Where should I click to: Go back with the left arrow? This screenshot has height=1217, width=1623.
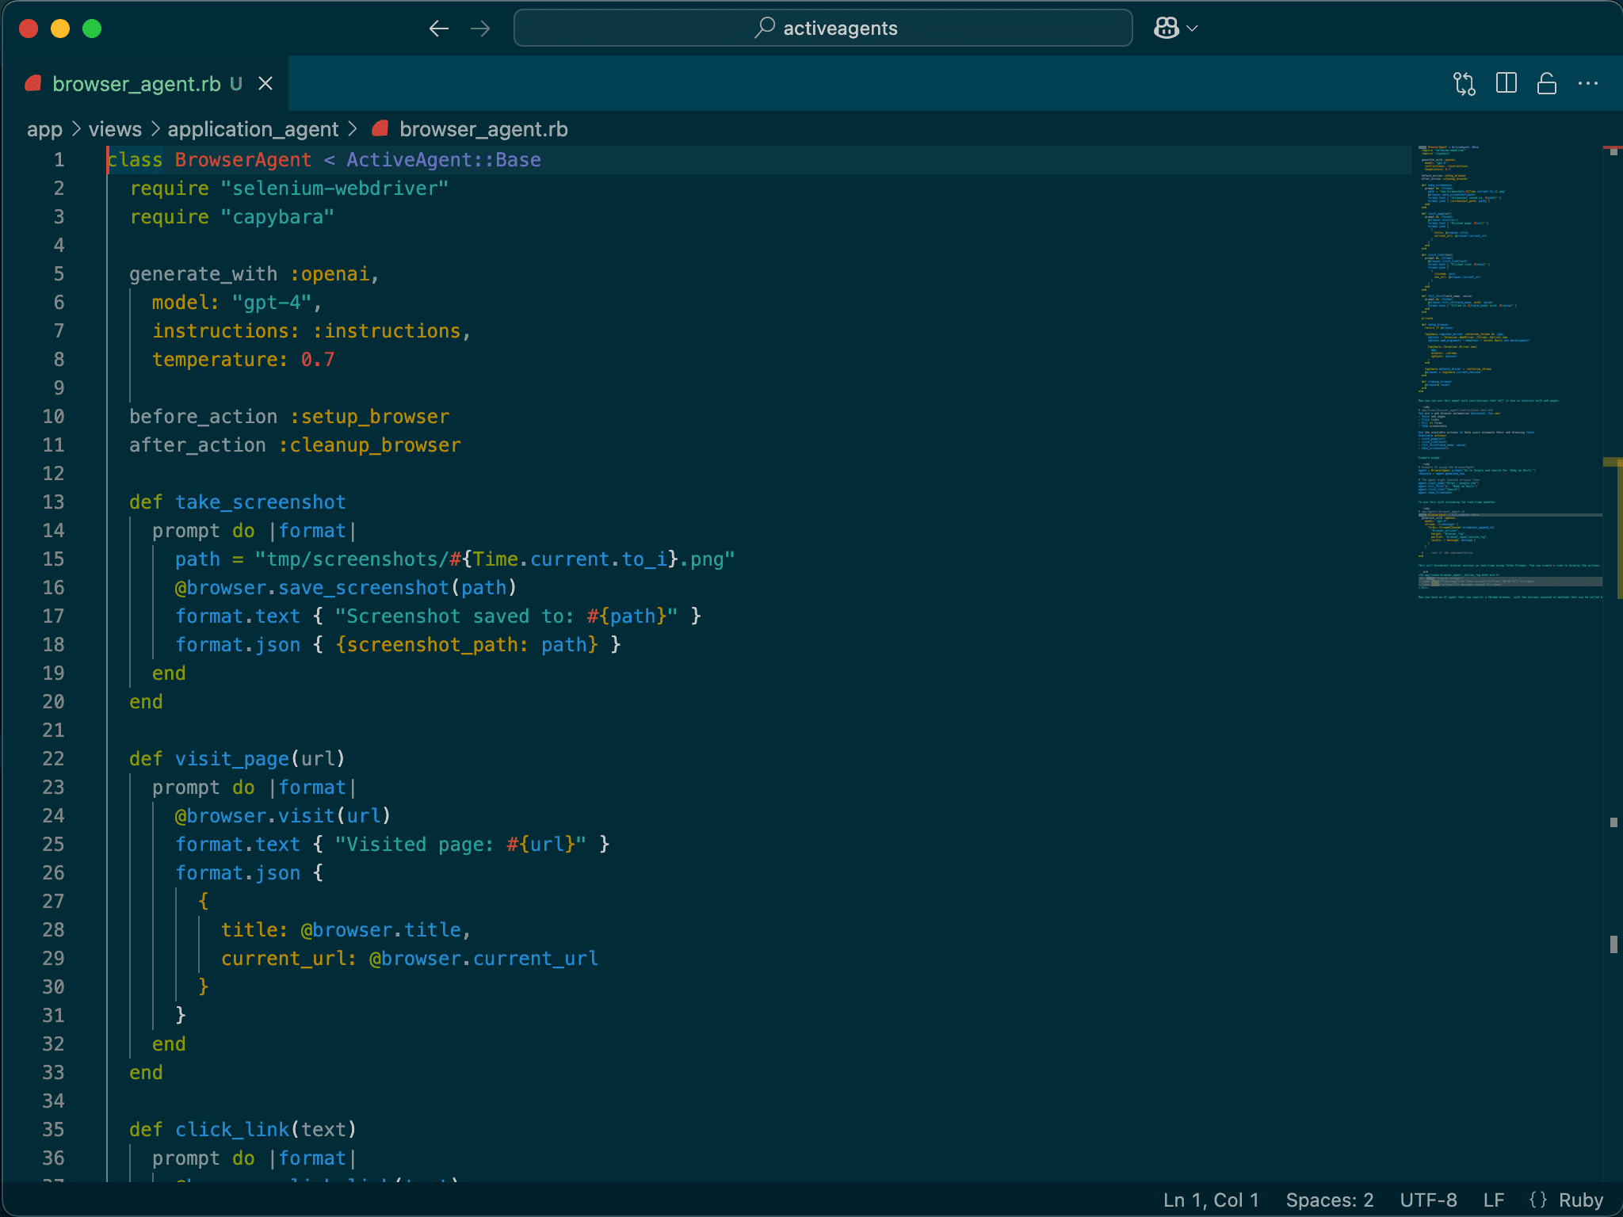pyautogui.click(x=438, y=29)
